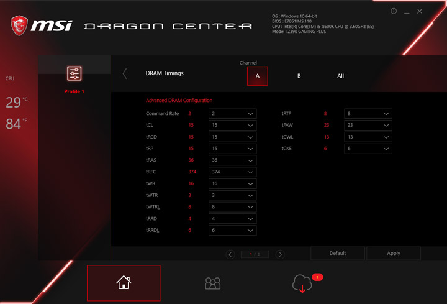
Task: Click the Channel label above the selector
Action: (248, 63)
